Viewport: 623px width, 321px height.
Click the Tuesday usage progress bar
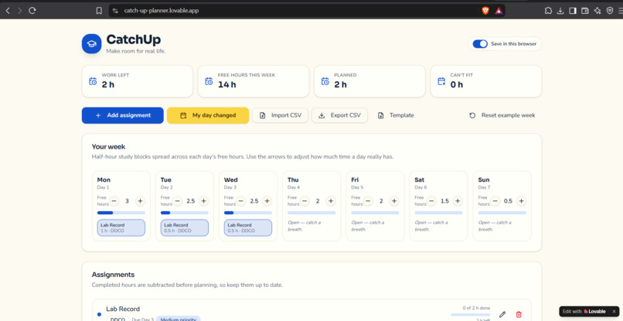click(185, 213)
